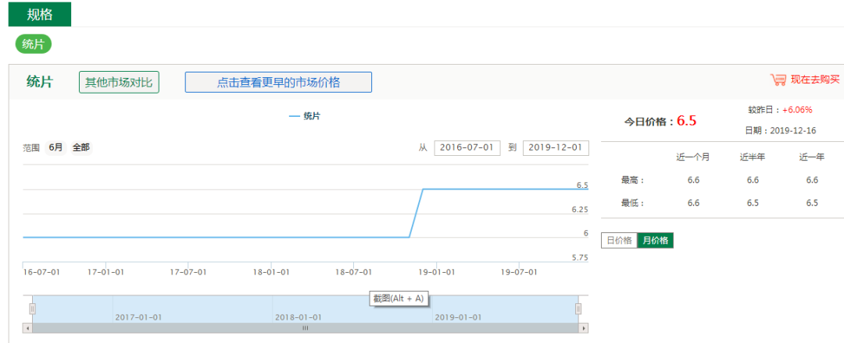
Task: Select the 规格 tab header
Action: coord(40,14)
